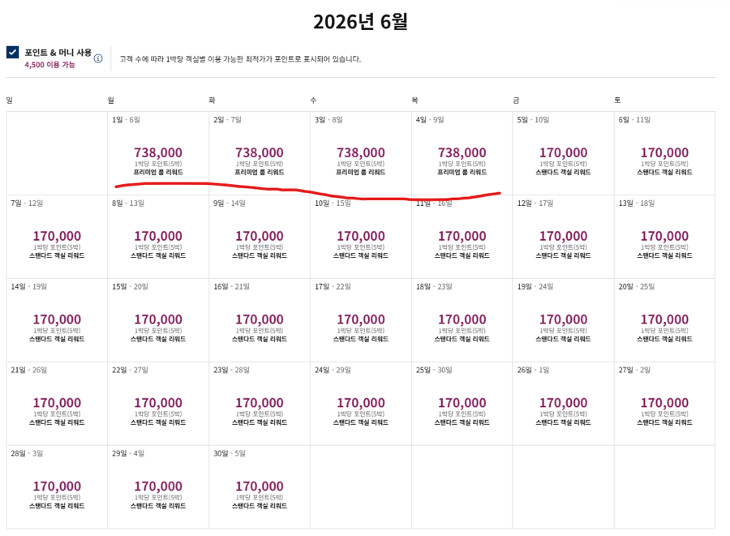The image size is (730, 536).
Task: Choose the 7일 - 12일 stay
Action: tap(57, 237)
